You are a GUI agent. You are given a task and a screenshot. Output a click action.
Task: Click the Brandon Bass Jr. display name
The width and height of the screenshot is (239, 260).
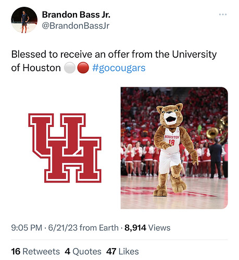tap(76, 15)
